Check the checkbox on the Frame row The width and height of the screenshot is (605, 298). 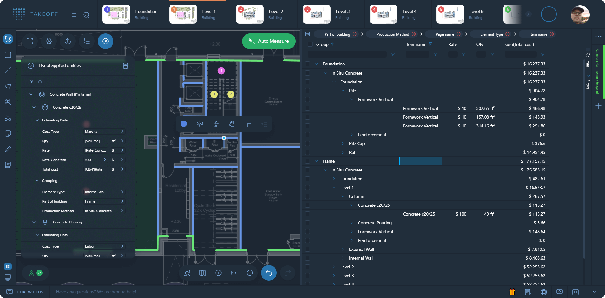(308, 161)
